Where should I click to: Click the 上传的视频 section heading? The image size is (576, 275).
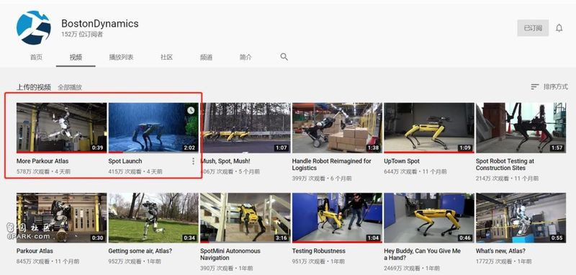click(x=34, y=87)
